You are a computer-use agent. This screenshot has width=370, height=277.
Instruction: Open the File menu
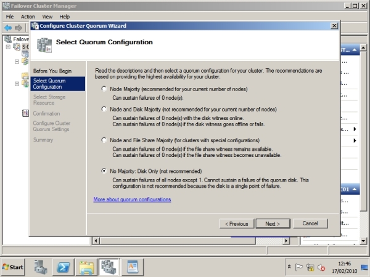(x=10, y=17)
